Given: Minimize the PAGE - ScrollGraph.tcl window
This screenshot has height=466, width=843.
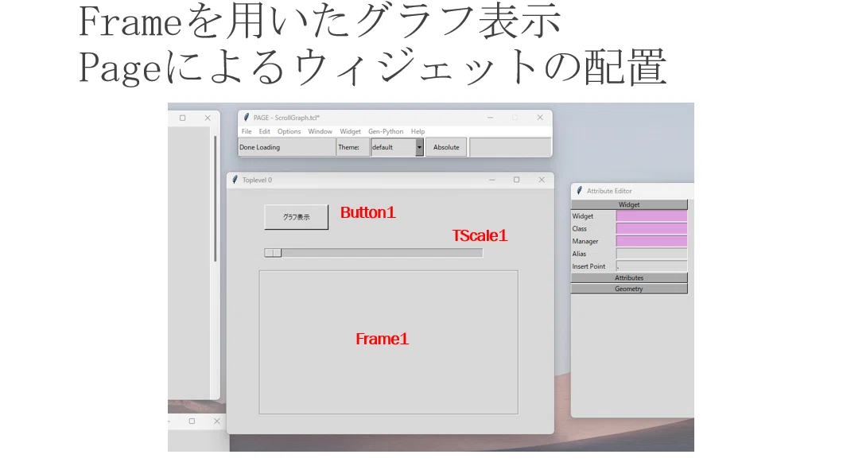Looking at the screenshot, I should (491, 117).
